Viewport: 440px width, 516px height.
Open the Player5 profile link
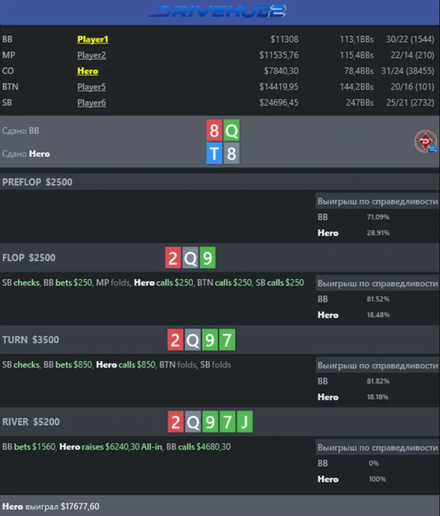pyautogui.click(x=91, y=87)
